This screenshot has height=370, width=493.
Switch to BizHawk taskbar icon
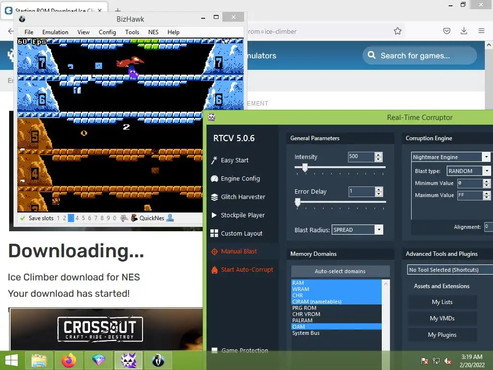[x=158, y=360]
